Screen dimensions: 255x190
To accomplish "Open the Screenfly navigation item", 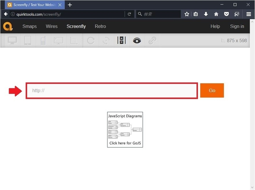I will [x=76, y=26].
